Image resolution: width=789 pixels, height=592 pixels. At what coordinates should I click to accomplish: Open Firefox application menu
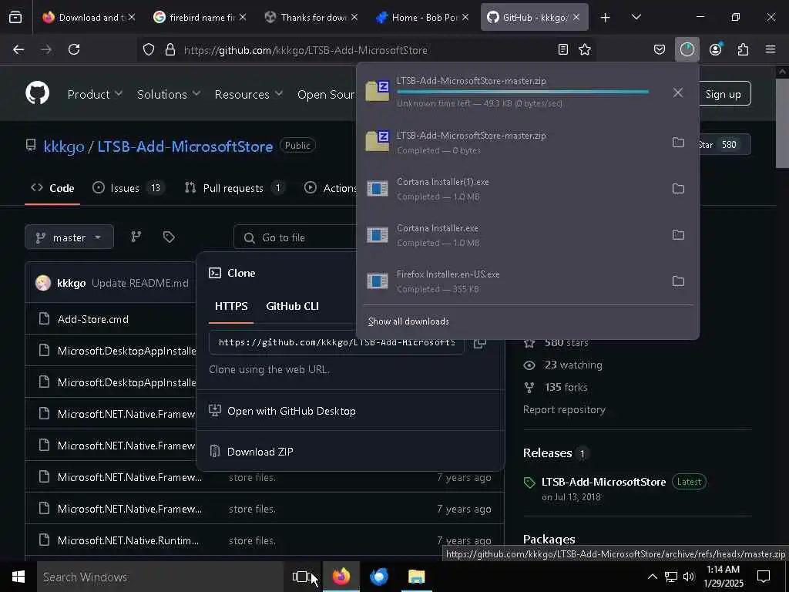click(x=771, y=49)
